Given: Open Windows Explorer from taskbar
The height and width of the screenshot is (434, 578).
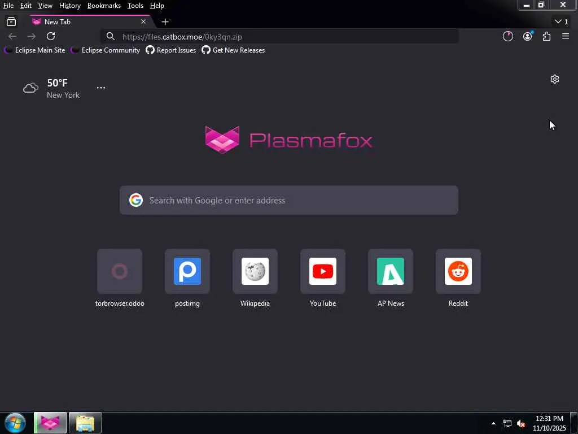Looking at the screenshot, I should point(85,423).
